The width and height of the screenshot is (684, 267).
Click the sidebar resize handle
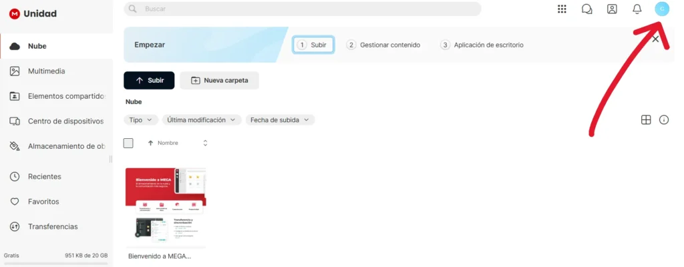111,160
